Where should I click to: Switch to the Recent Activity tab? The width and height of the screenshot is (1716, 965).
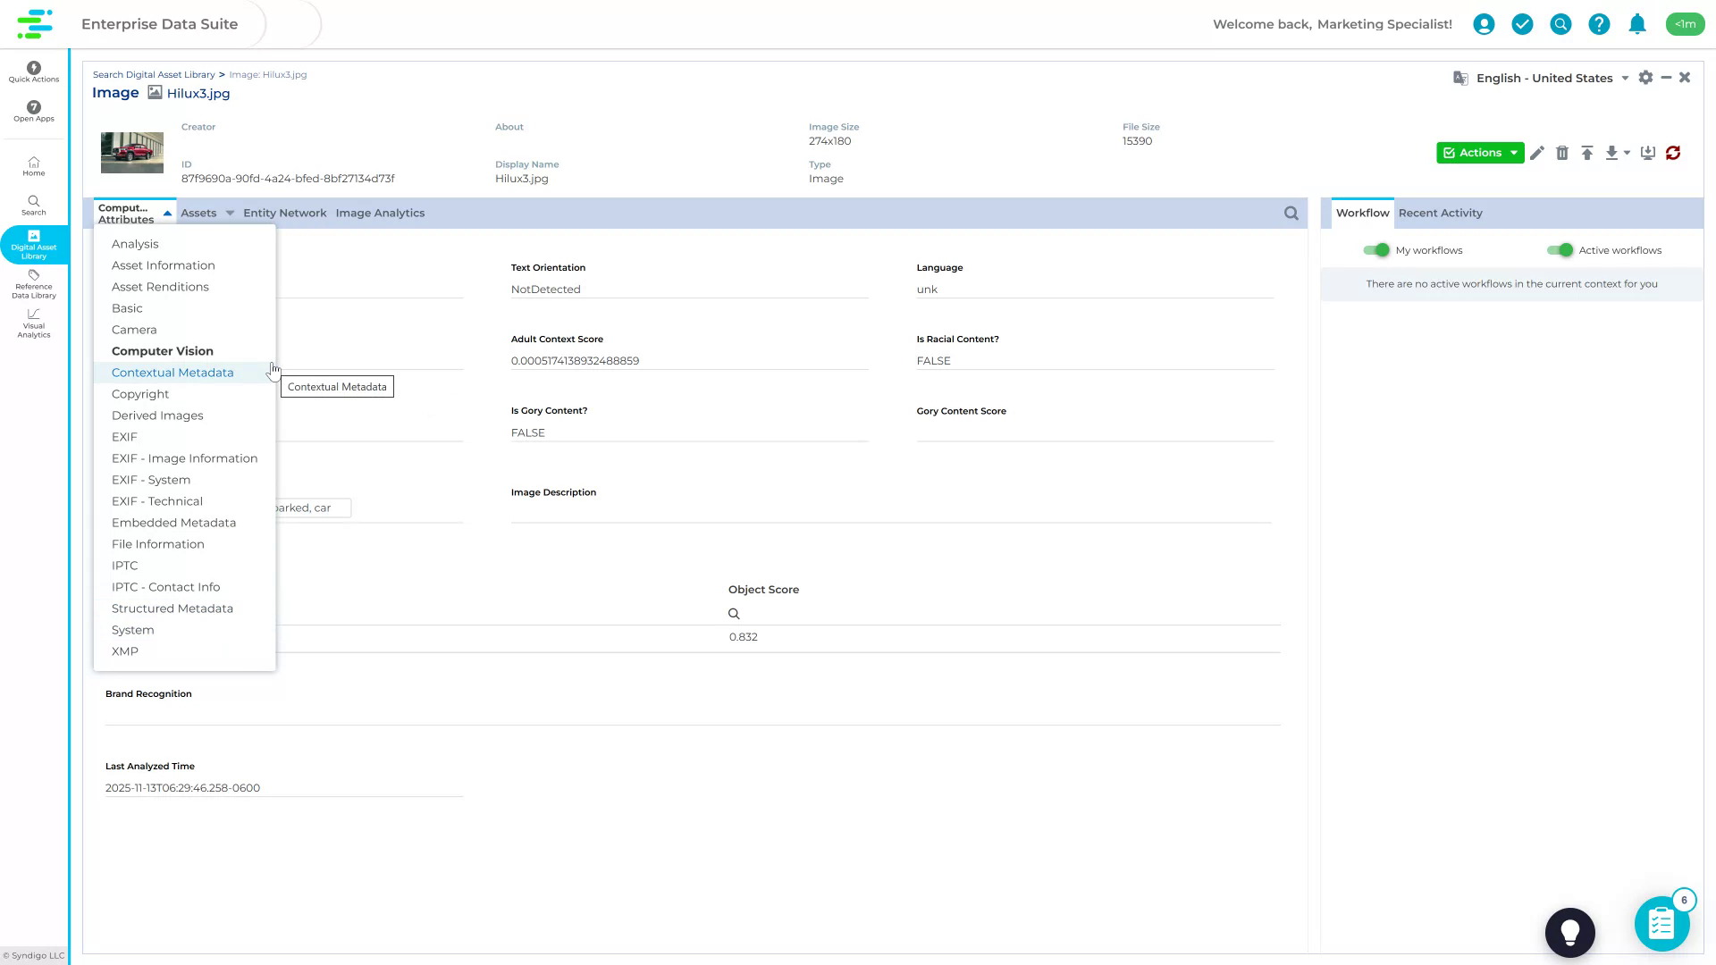[1440, 213]
